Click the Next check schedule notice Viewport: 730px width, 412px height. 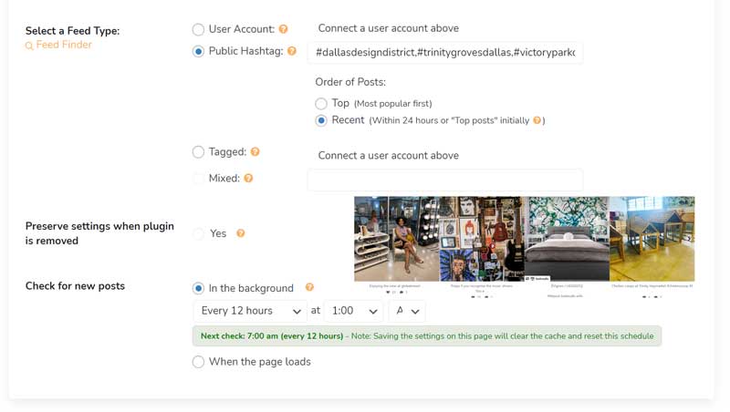[427, 335]
